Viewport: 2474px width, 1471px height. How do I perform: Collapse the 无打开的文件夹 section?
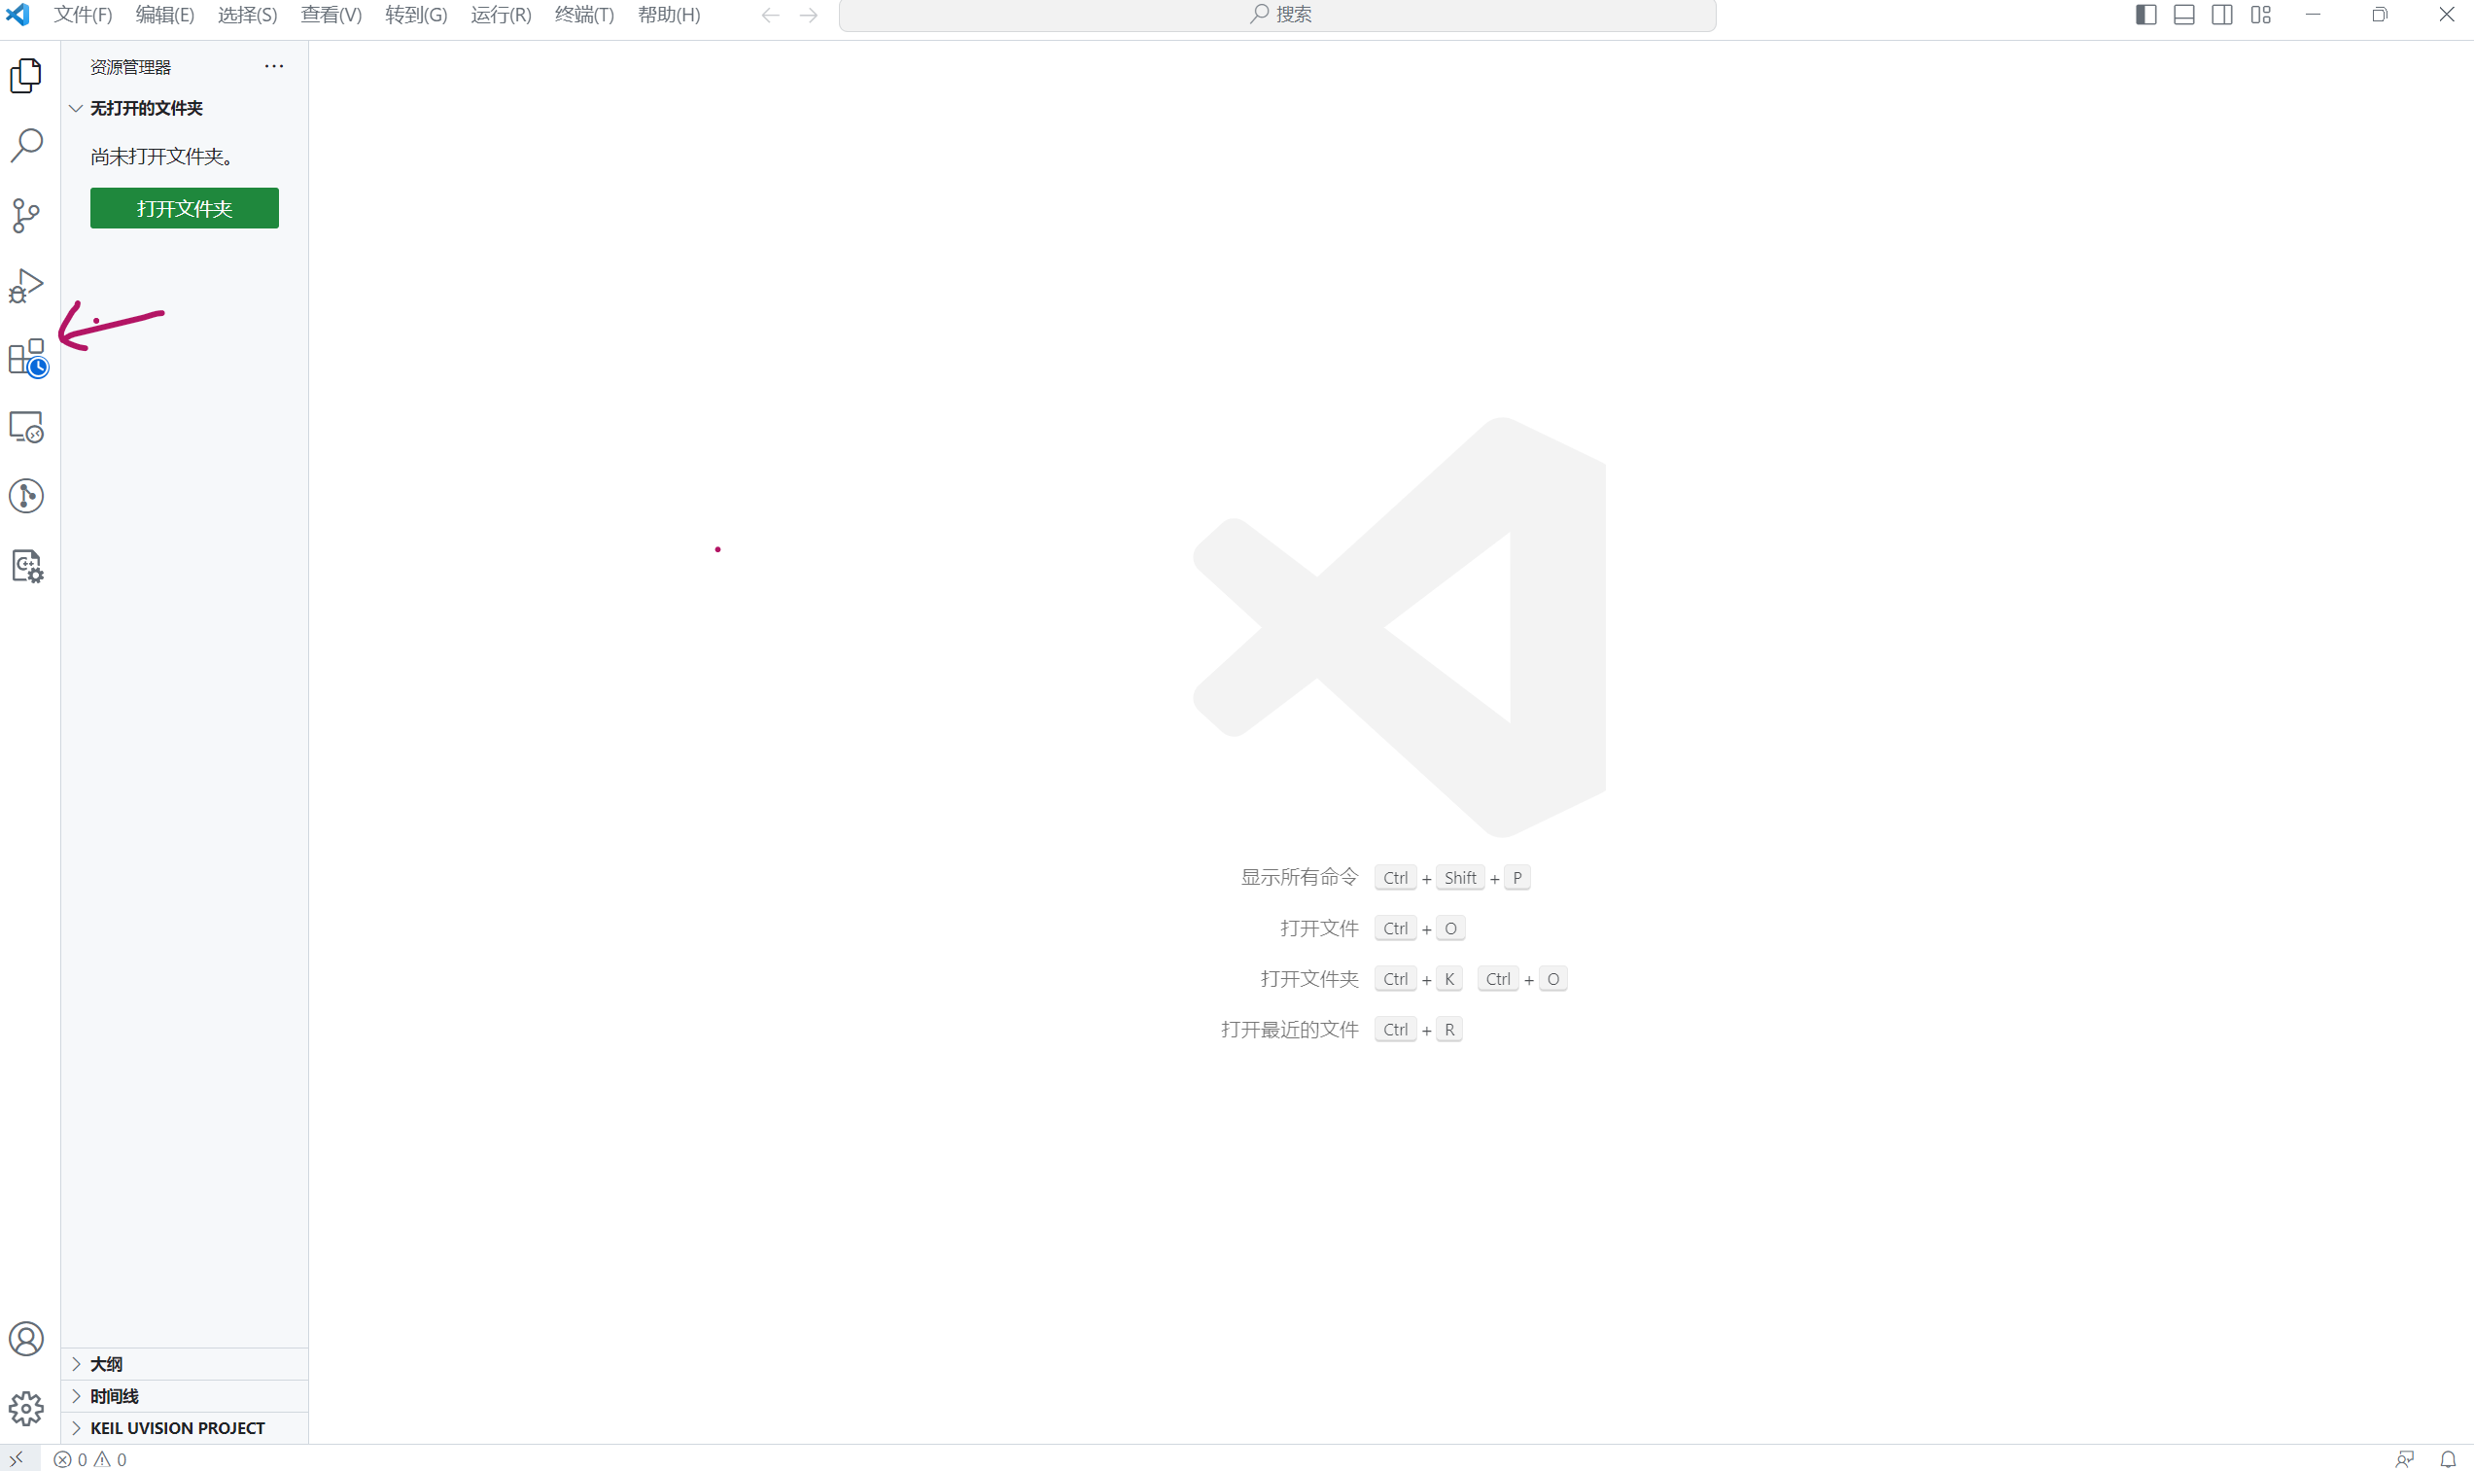click(185, 108)
